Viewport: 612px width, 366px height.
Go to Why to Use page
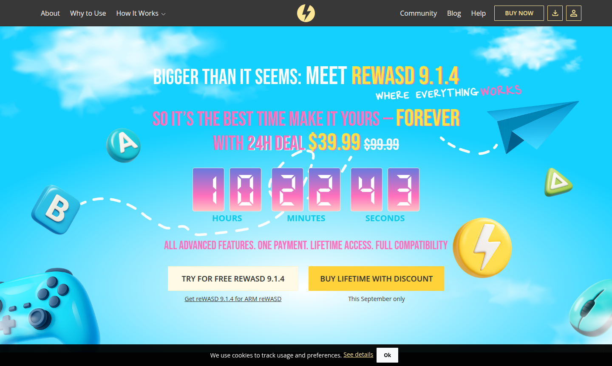(x=88, y=13)
